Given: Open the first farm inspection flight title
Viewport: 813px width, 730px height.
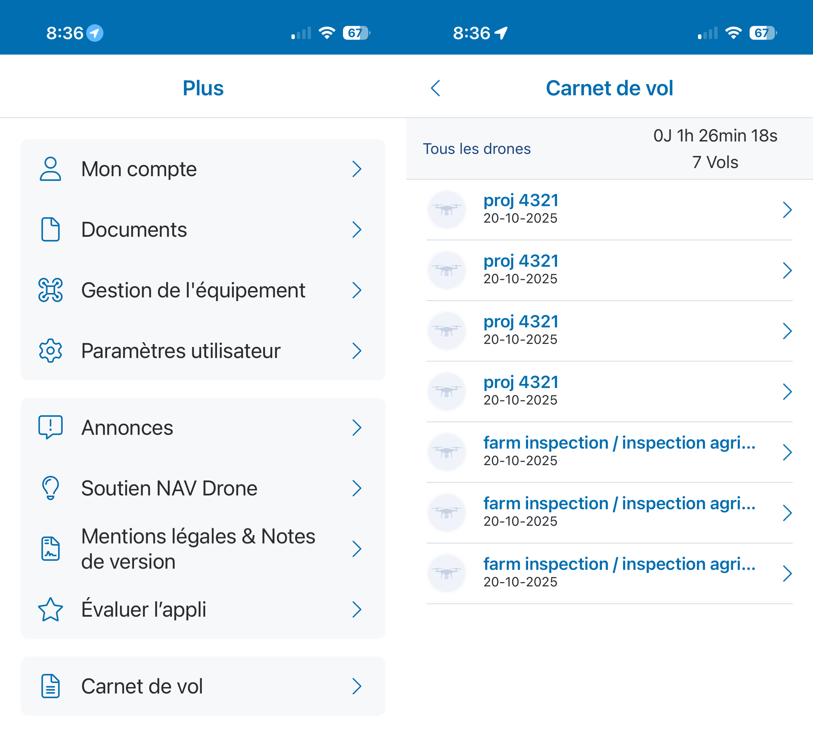Looking at the screenshot, I should pos(619,443).
